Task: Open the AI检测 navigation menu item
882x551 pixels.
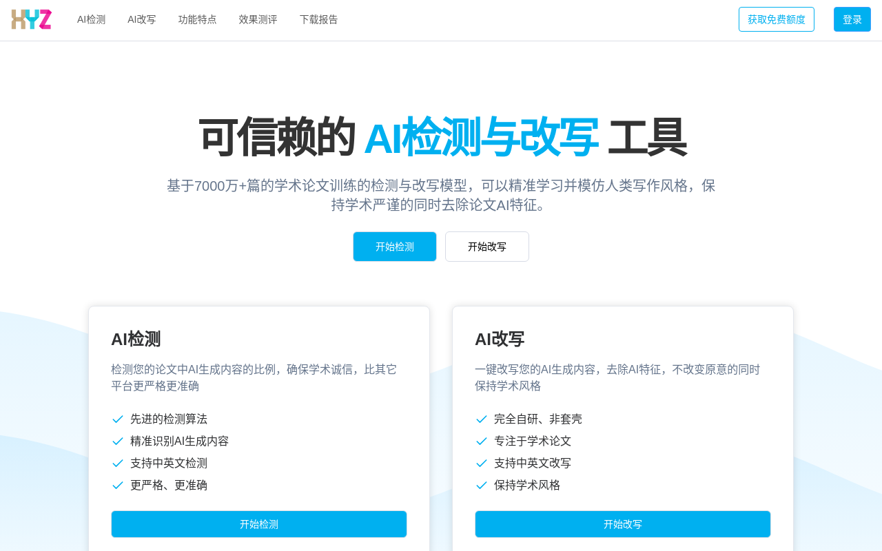Action: pos(91,19)
